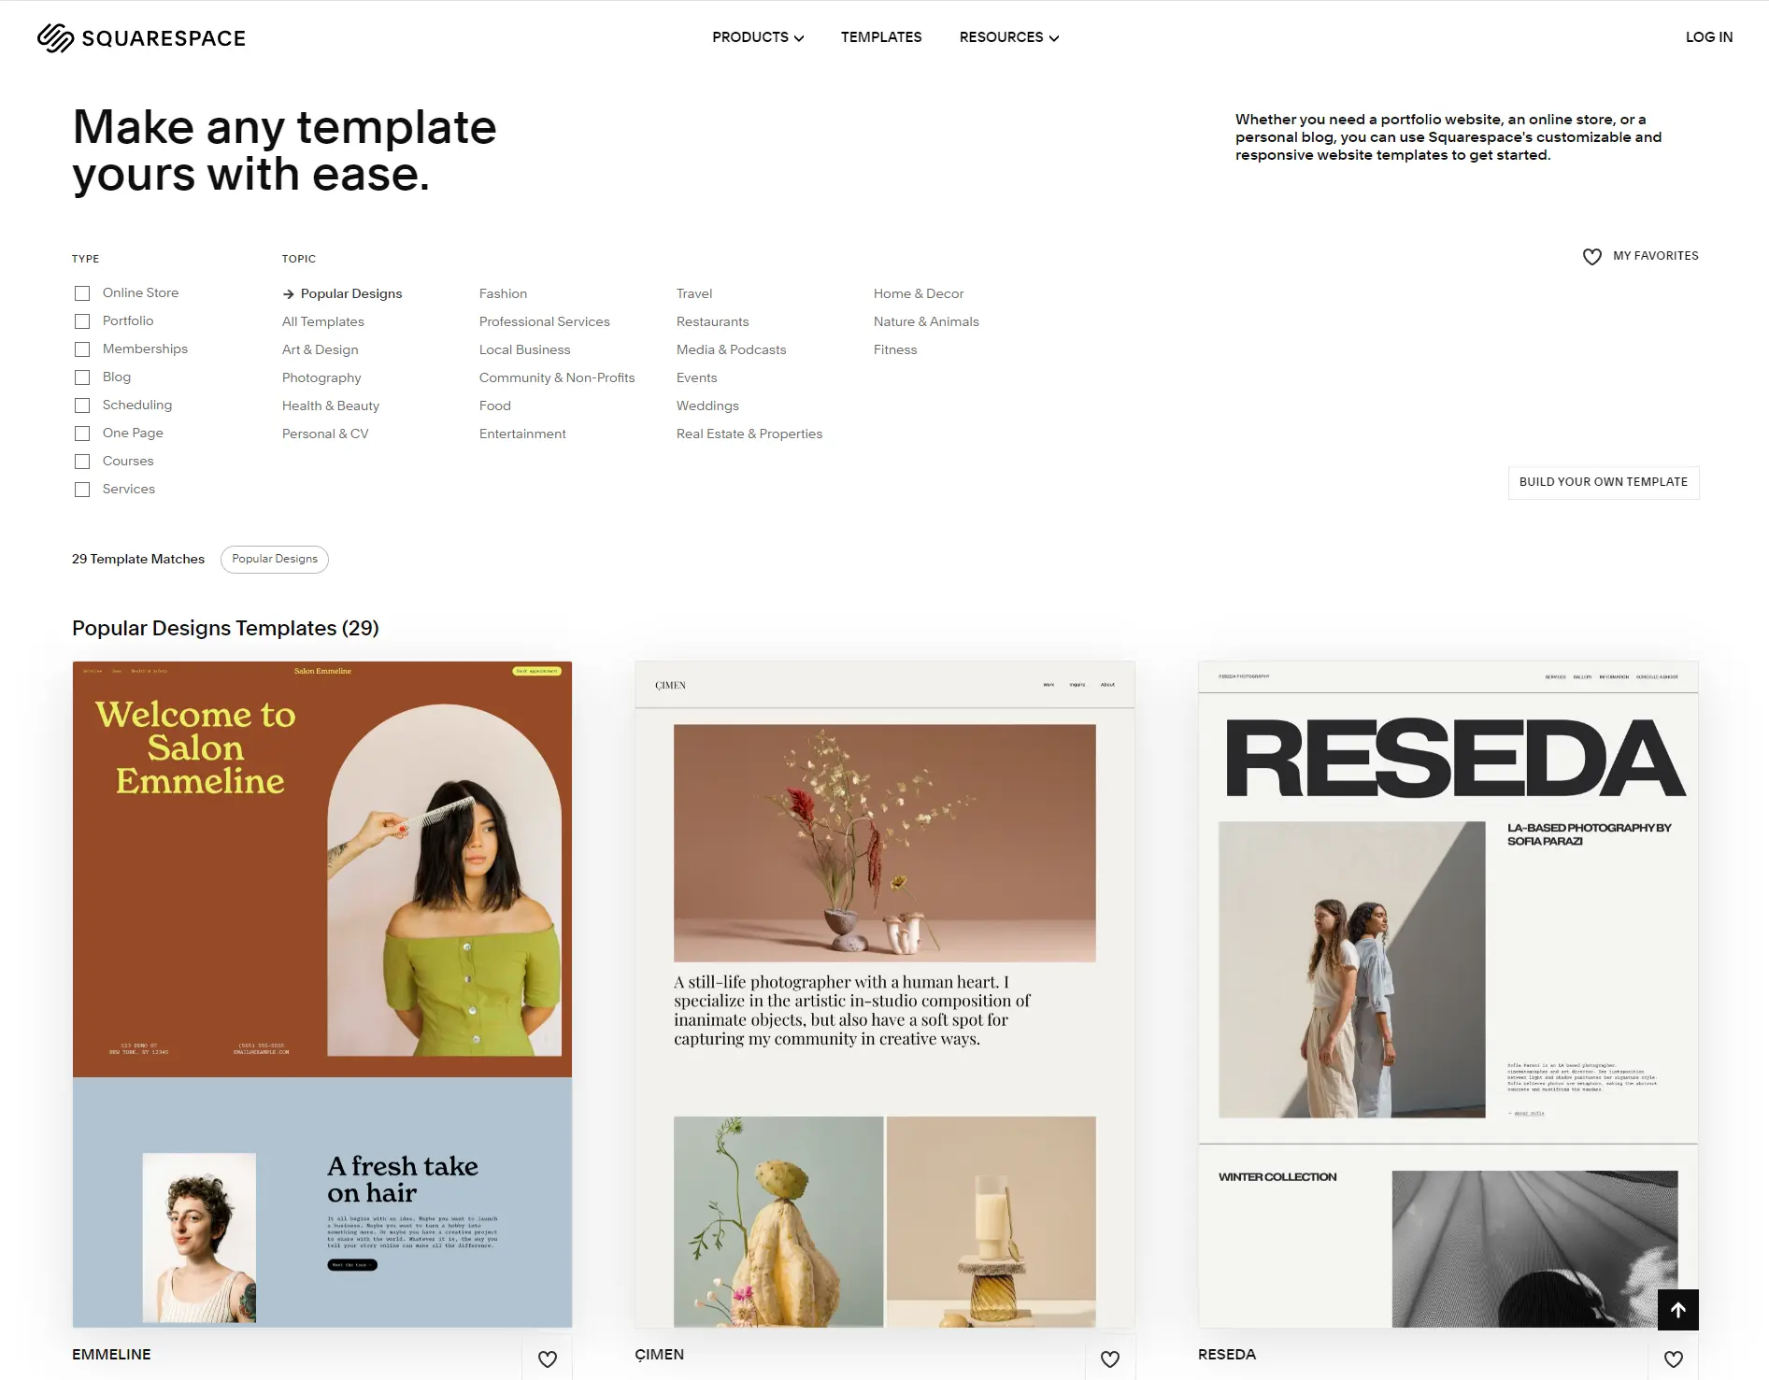Viewport: 1769px width, 1380px height.
Task: Click the ÇIMEN template name
Action: coord(660,1355)
